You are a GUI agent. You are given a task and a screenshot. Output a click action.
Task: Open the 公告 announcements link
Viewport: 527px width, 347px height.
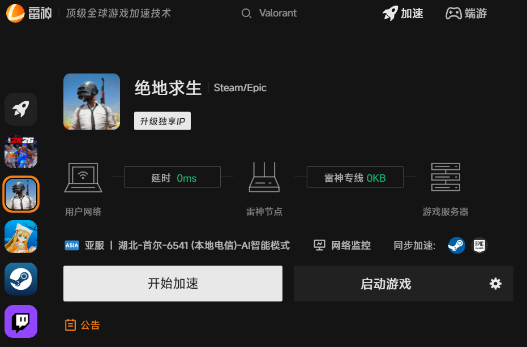pyautogui.click(x=82, y=324)
